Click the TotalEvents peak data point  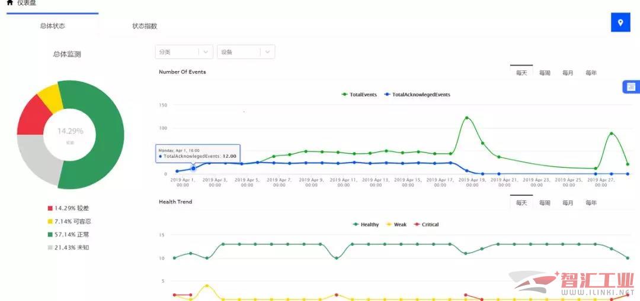pyautogui.click(x=466, y=118)
